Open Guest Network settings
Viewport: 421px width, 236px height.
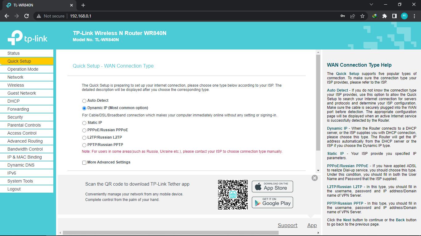tap(27, 93)
